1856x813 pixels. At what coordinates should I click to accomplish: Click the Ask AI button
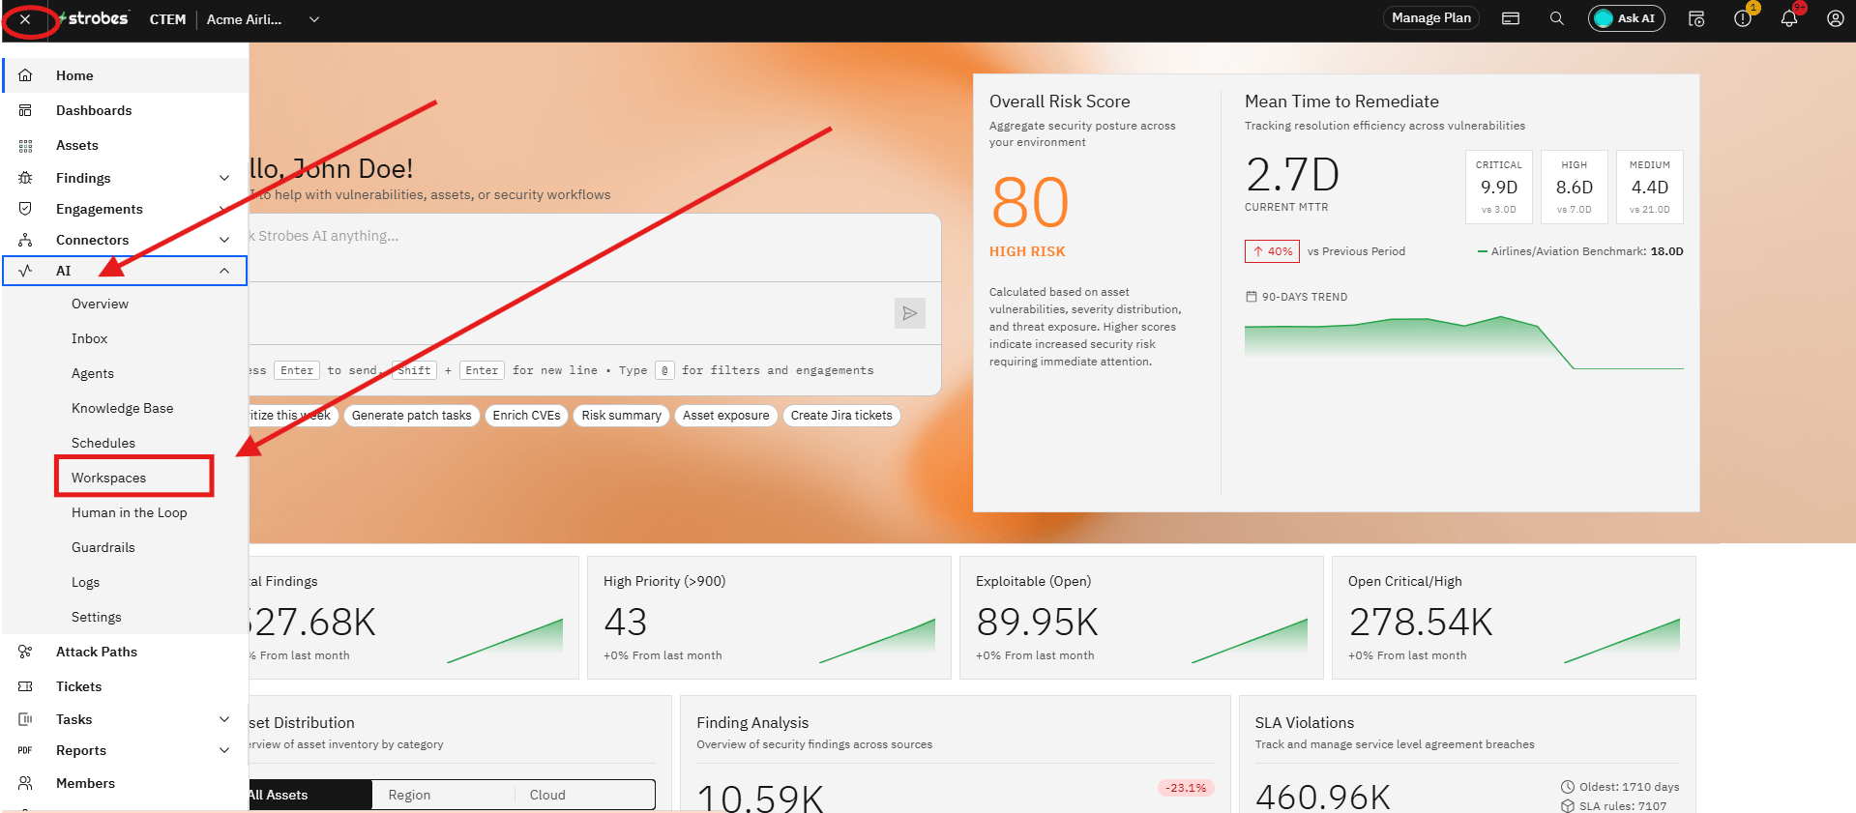[x=1626, y=18]
